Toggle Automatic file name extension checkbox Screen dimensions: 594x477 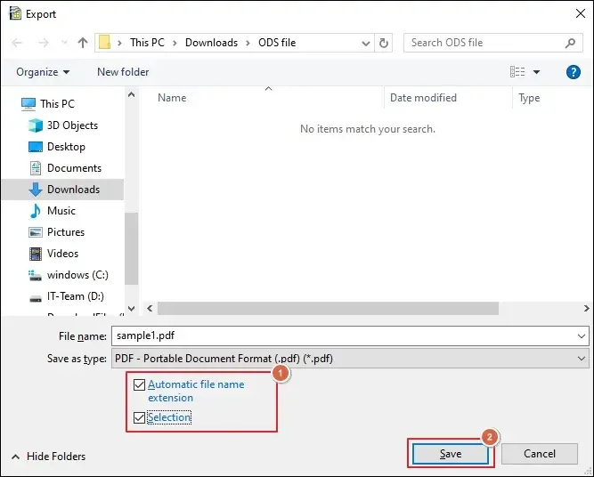(140, 384)
